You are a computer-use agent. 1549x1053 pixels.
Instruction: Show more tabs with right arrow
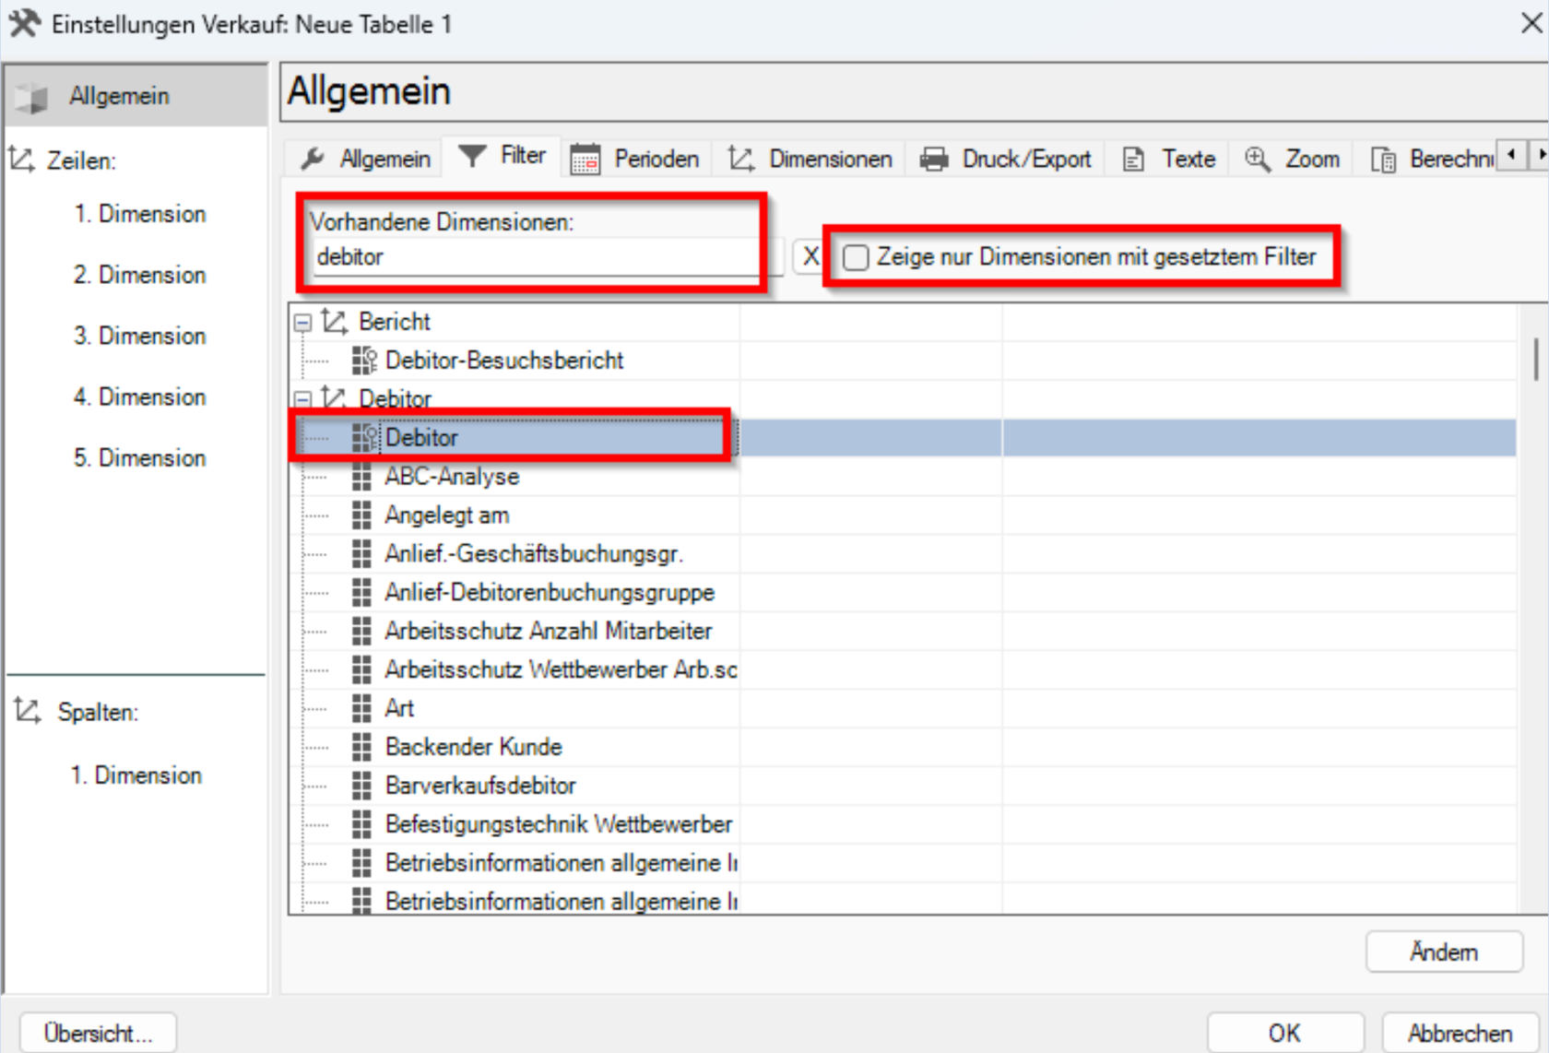click(x=1539, y=155)
